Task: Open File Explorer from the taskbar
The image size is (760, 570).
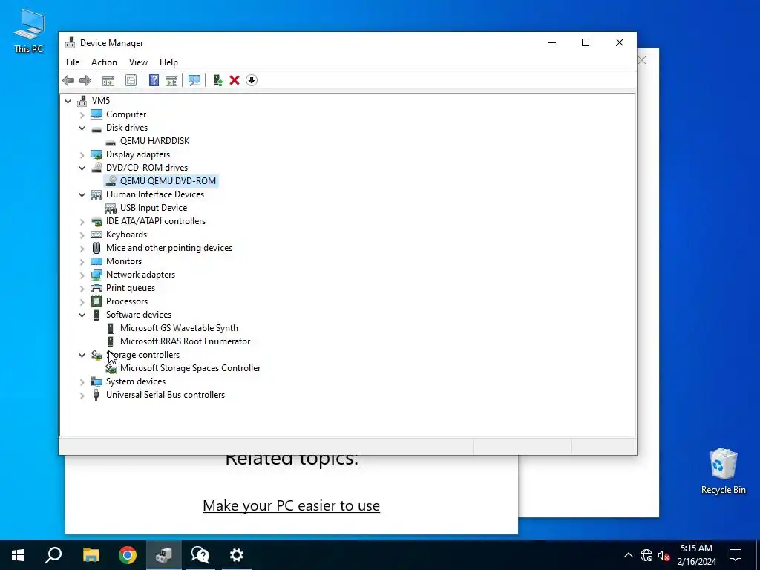Action: [x=91, y=555]
